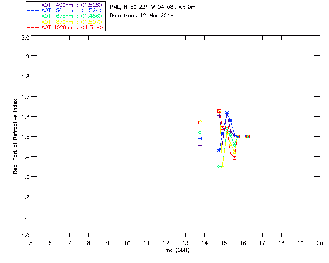Screen dimensions: 329x263
Task: Click the 5 label on the time axis
Action: pyautogui.click(x=31, y=243)
